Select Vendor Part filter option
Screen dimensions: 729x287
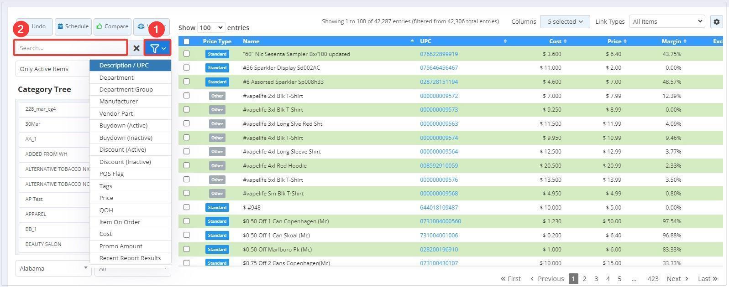coord(130,113)
